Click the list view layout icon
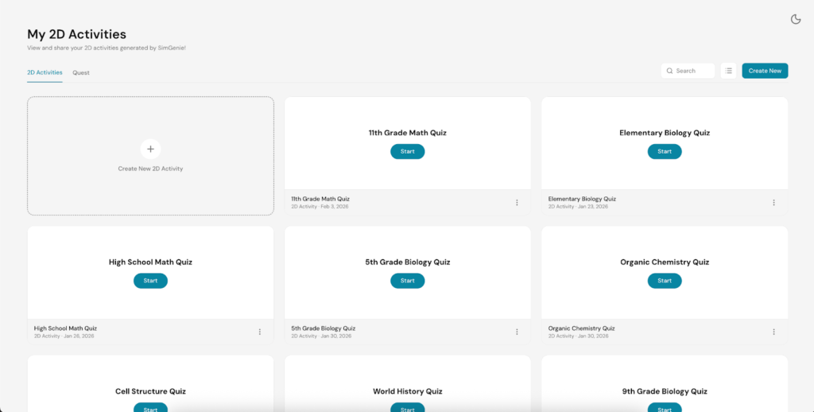The image size is (814, 412). [x=728, y=71]
